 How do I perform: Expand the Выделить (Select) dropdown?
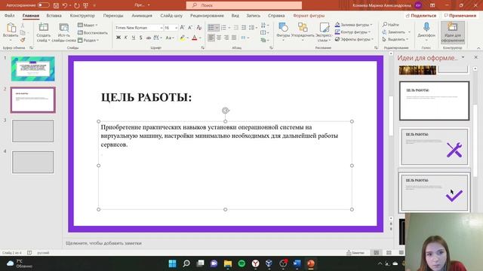(x=395, y=39)
